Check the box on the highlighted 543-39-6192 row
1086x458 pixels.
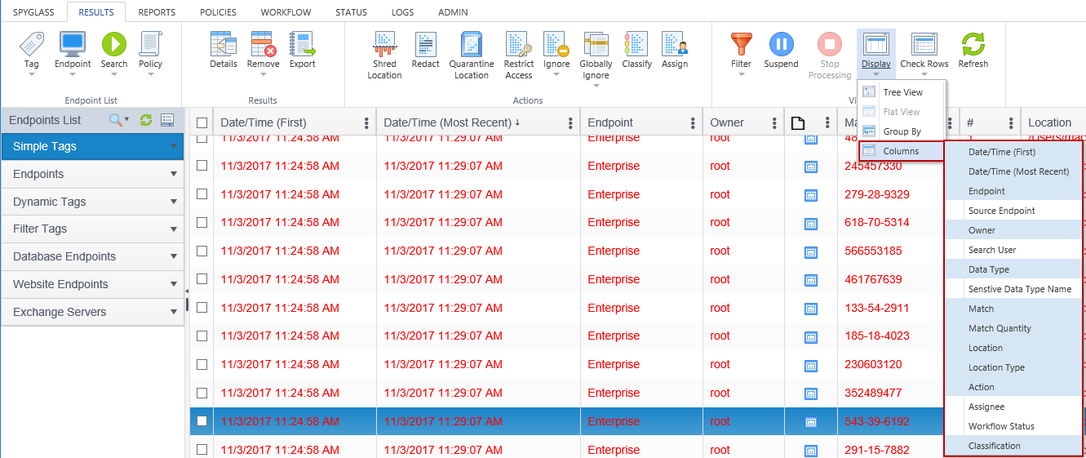(202, 421)
